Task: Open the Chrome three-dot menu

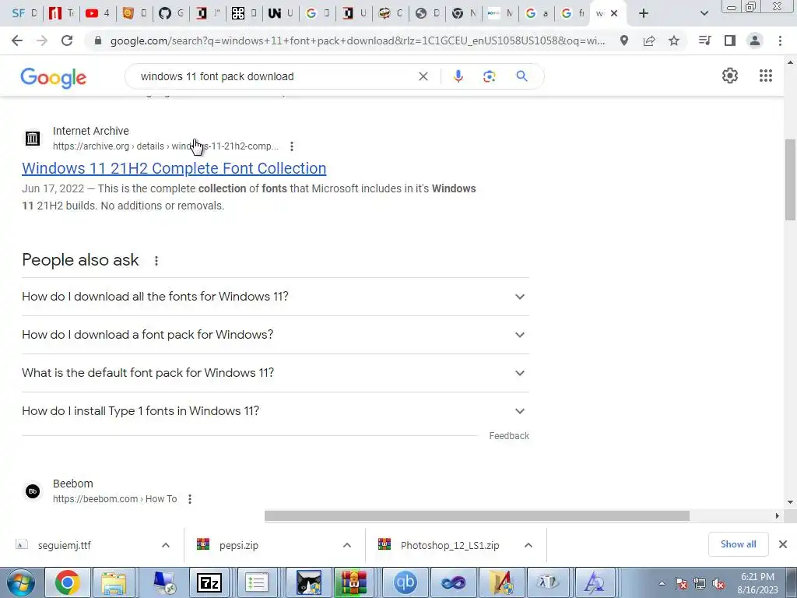Action: point(780,40)
